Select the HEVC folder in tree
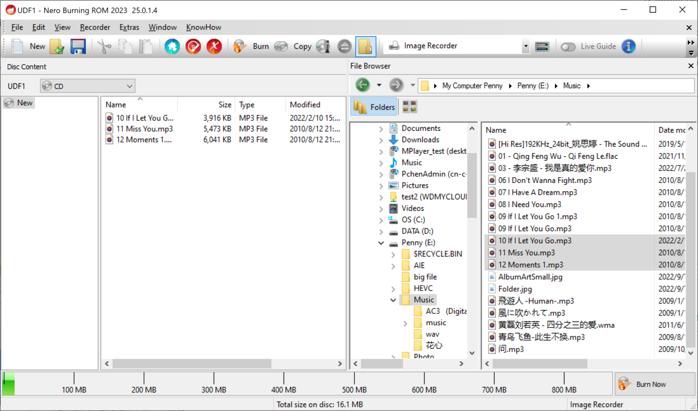The height and width of the screenshot is (411, 698). 423,288
